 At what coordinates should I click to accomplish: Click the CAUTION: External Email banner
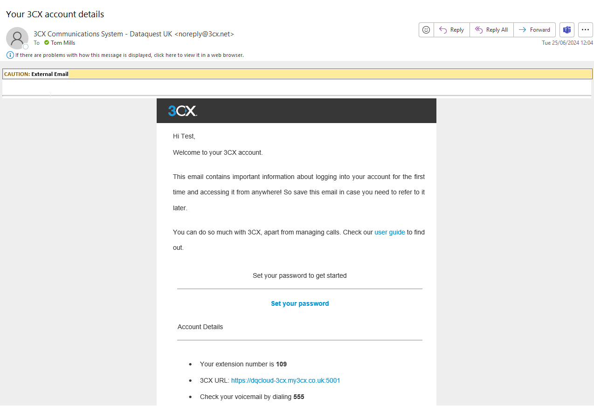[297, 74]
